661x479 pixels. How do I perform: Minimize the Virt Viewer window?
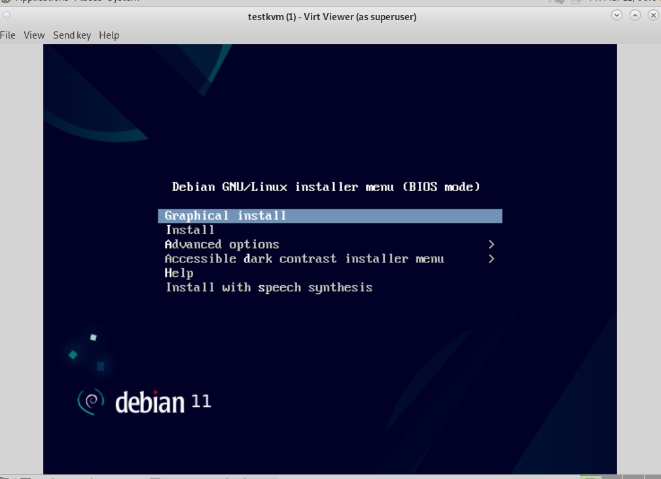(616, 16)
